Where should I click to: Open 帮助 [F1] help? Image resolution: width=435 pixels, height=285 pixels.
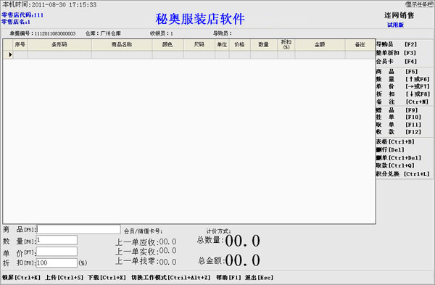click(228, 277)
